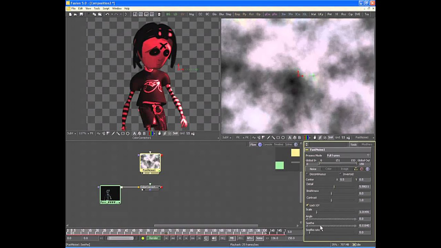Switch to the Spline tab
Screen dimensions: 441x248
[288, 144]
